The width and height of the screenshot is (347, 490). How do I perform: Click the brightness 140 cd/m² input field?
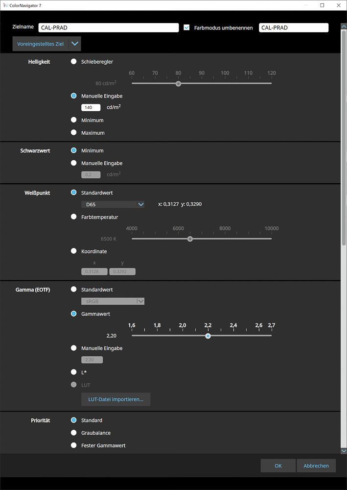[x=91, y=107]
